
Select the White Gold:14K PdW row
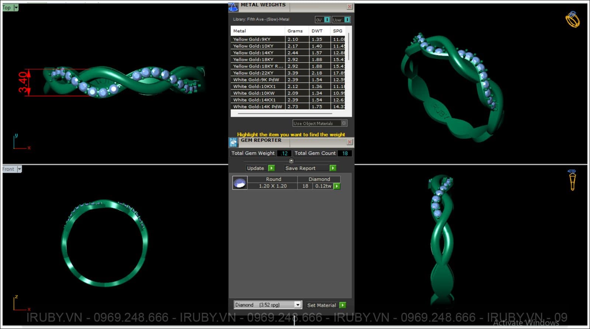288,106
